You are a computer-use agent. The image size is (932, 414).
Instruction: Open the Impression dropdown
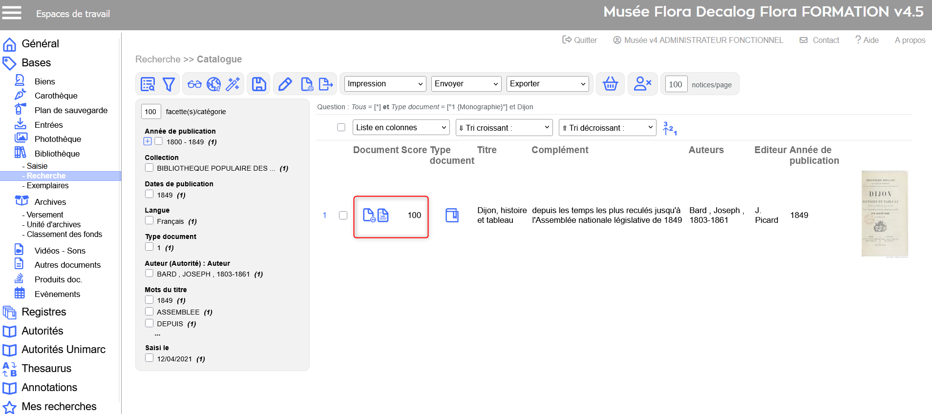coord(385,84)
